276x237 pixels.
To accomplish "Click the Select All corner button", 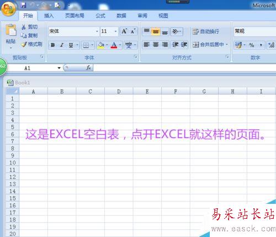I will click(x=13, y=91).
